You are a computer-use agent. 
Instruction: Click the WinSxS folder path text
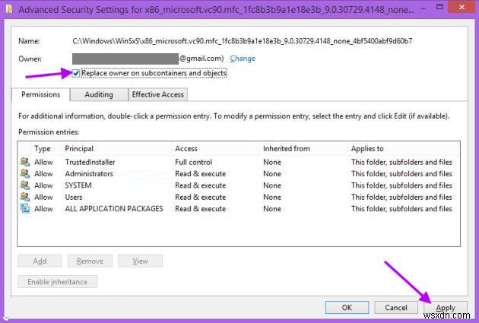coord(243,41)
